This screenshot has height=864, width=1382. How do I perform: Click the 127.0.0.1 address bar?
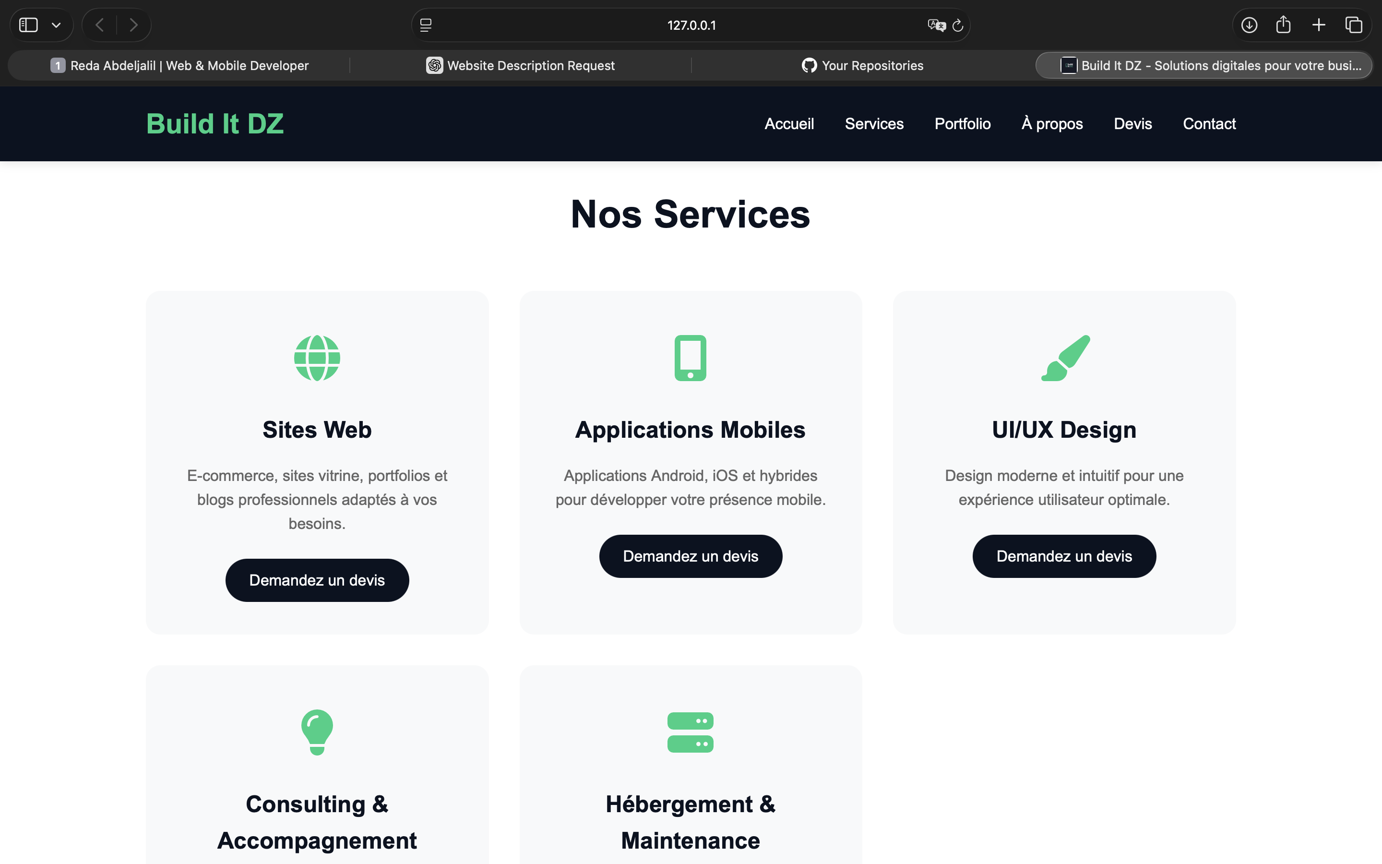pos(691,25)
